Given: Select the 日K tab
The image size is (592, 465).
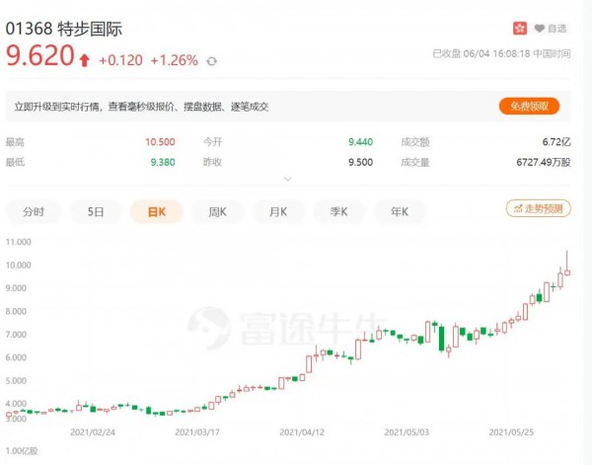Looking at the screenshot, I should click(x=157, y=212).
